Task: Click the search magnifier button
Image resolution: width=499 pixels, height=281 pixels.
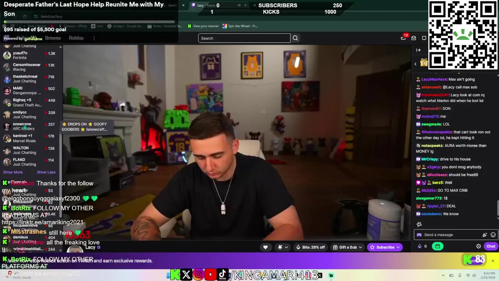Action: (295, 38)
